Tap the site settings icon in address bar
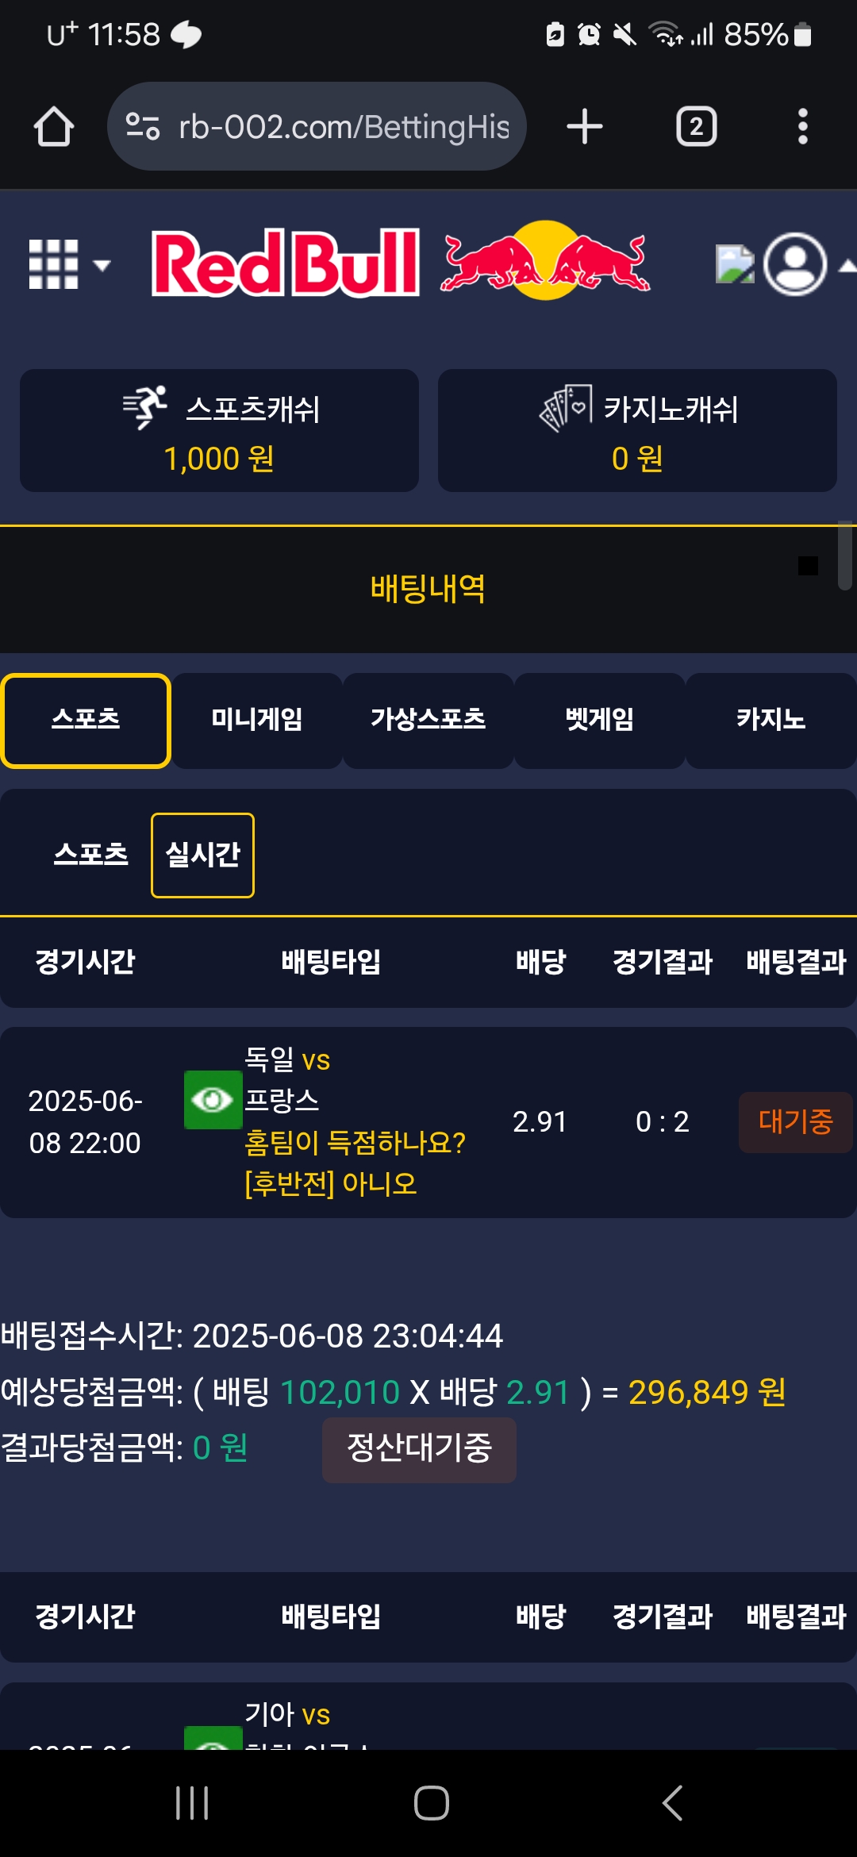Image resolution: width=857 pixels, height=1857 pixels. 144,126
